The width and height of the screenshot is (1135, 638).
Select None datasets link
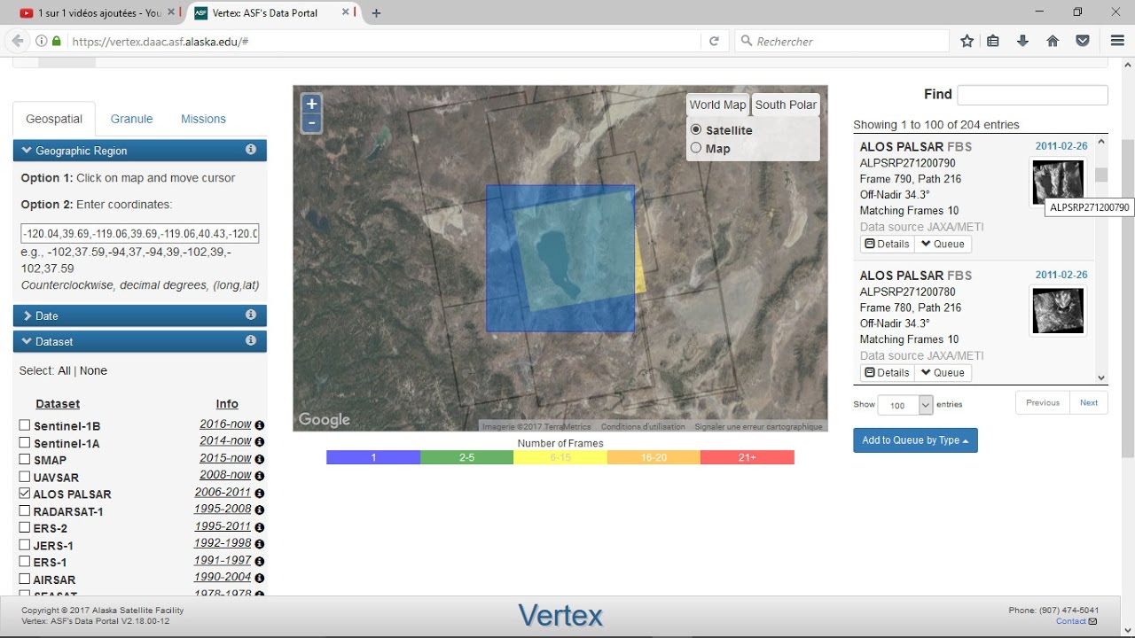pyautogui.click(x=93, y=370)
